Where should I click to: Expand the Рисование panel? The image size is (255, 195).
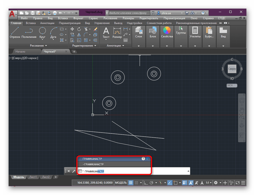point(38,46)
